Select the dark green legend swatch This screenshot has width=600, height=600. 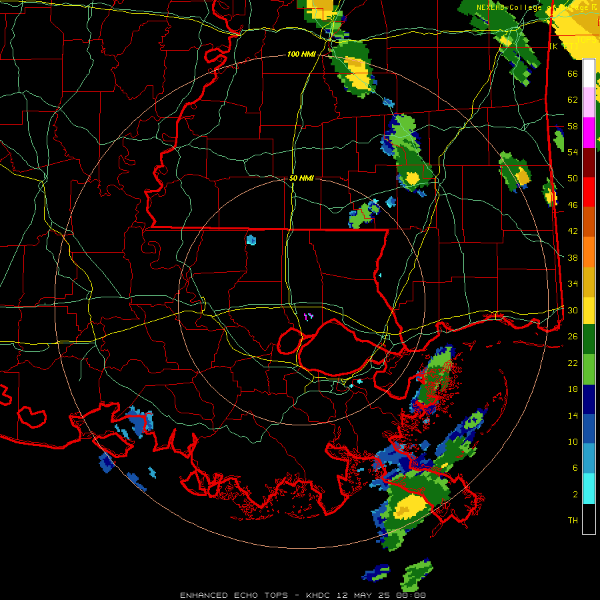tap(589, 339)
